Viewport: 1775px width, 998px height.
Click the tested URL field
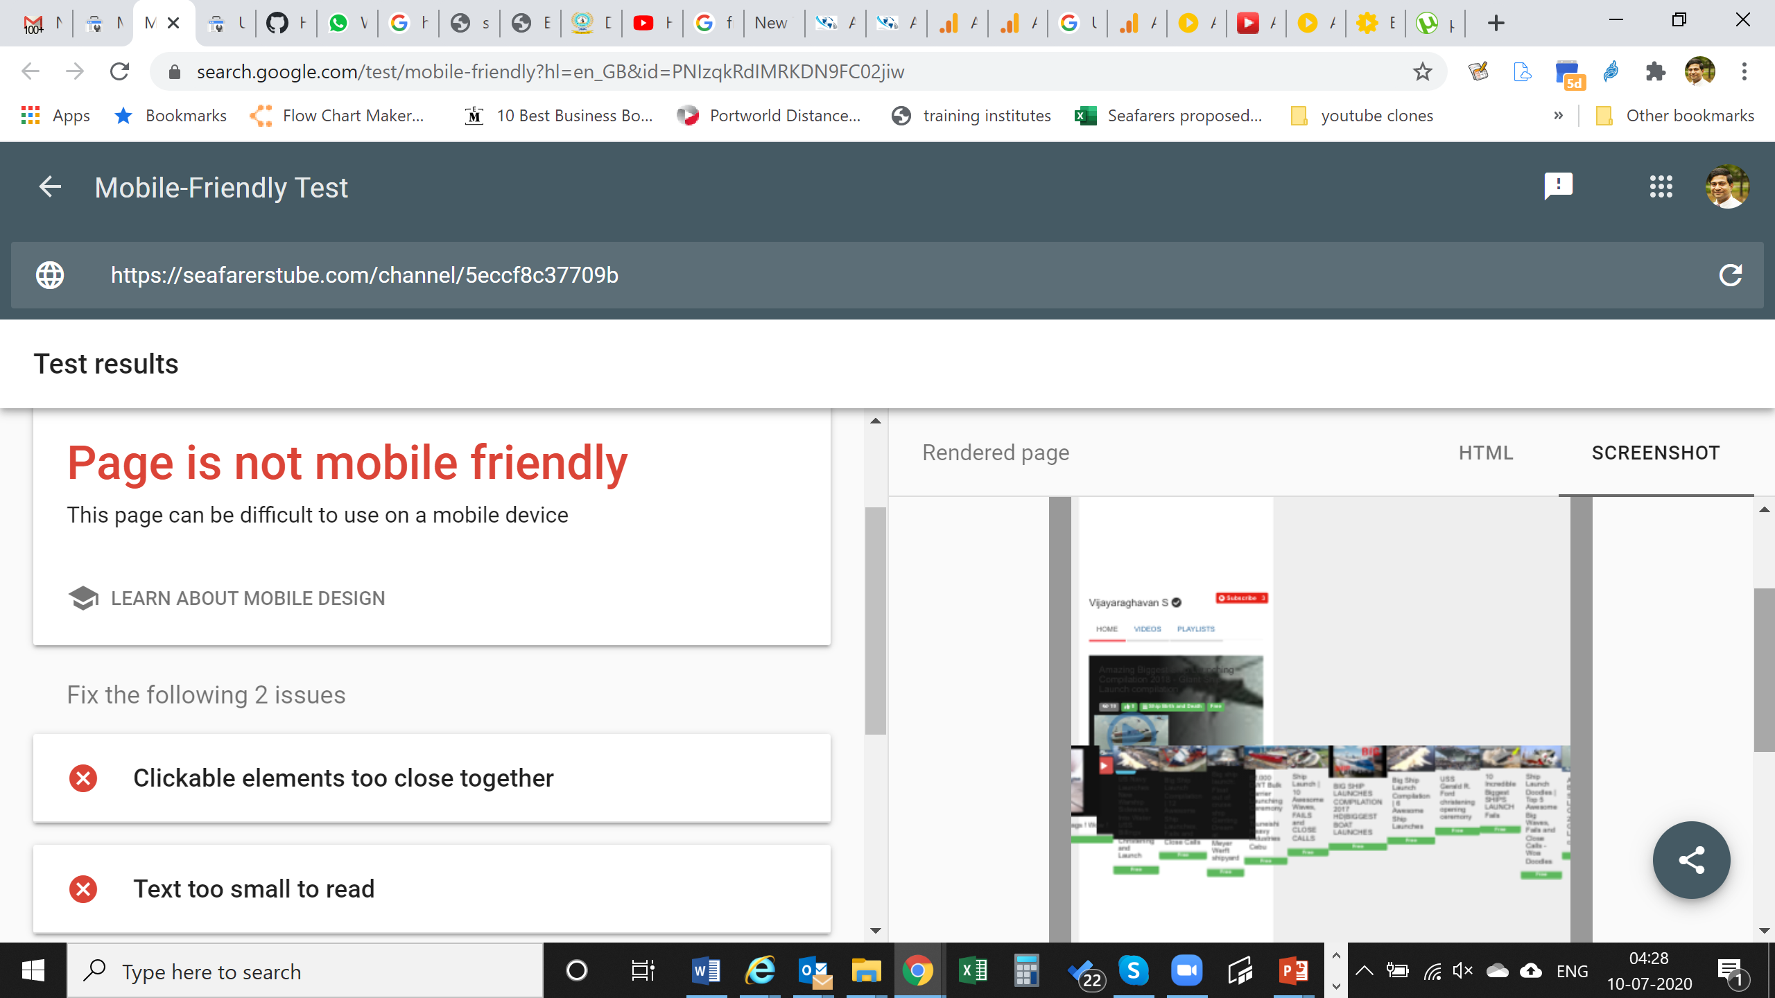(887, 275)
